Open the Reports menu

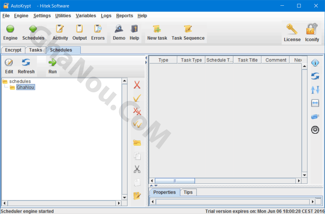pyautogui.click(x=124, y=16)
